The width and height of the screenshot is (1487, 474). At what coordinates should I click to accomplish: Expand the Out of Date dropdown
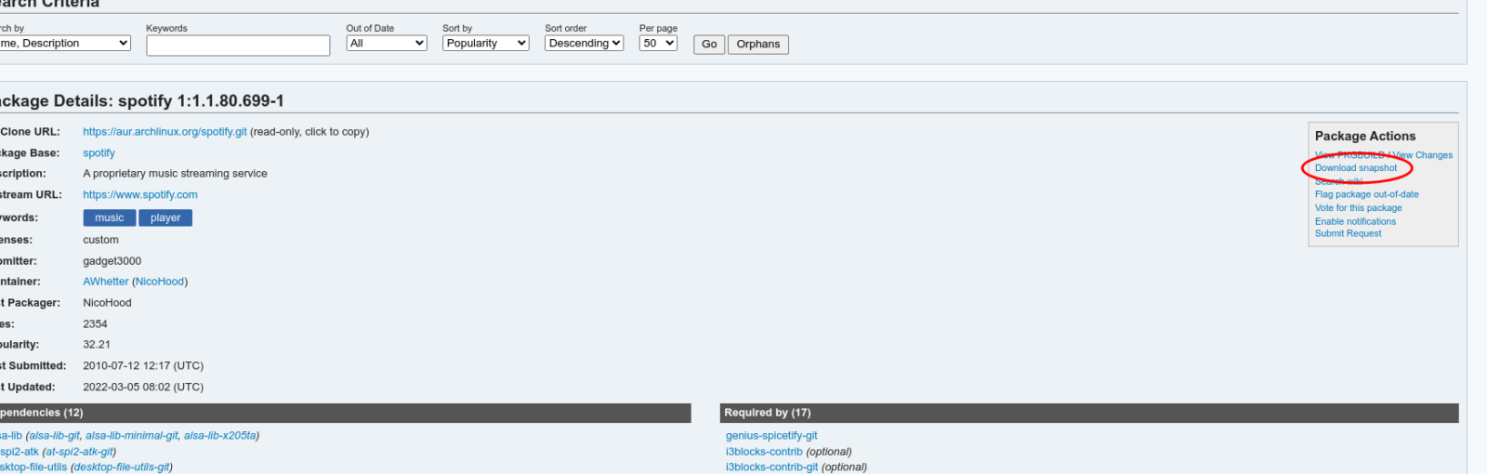pyautogui.click(x=386, y=44)
